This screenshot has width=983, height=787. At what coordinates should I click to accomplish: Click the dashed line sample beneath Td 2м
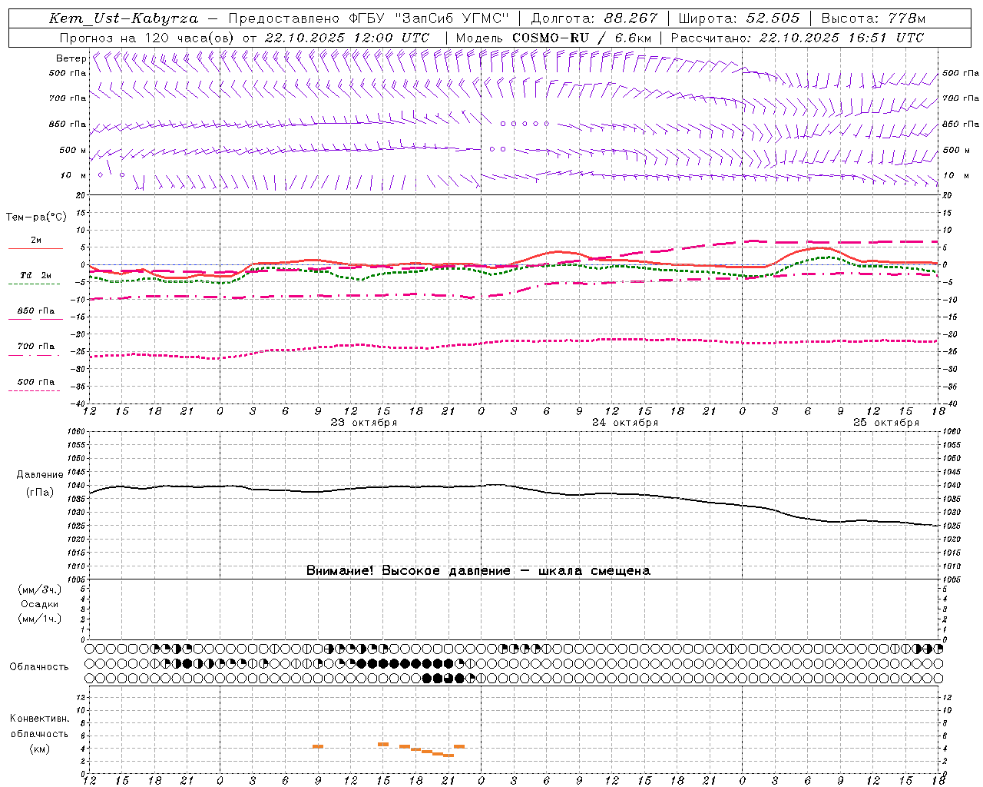pos(35,284)
